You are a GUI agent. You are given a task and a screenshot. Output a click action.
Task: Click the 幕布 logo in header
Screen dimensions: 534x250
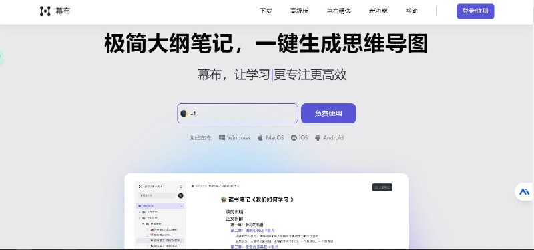(x=55, y=11)
